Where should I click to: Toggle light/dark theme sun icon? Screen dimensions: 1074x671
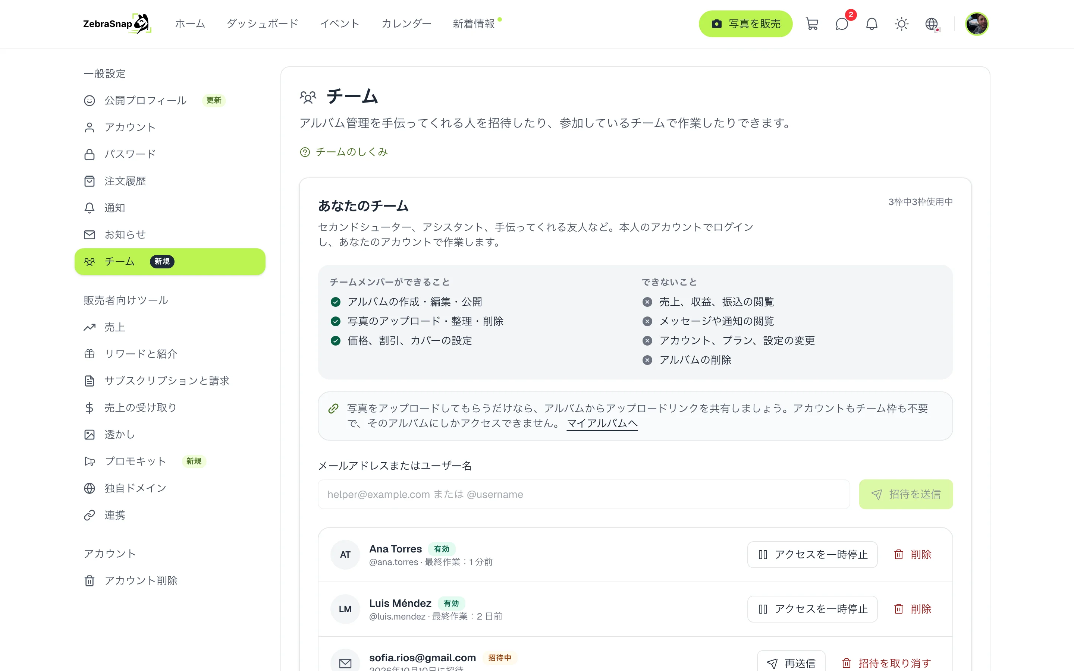901,24
